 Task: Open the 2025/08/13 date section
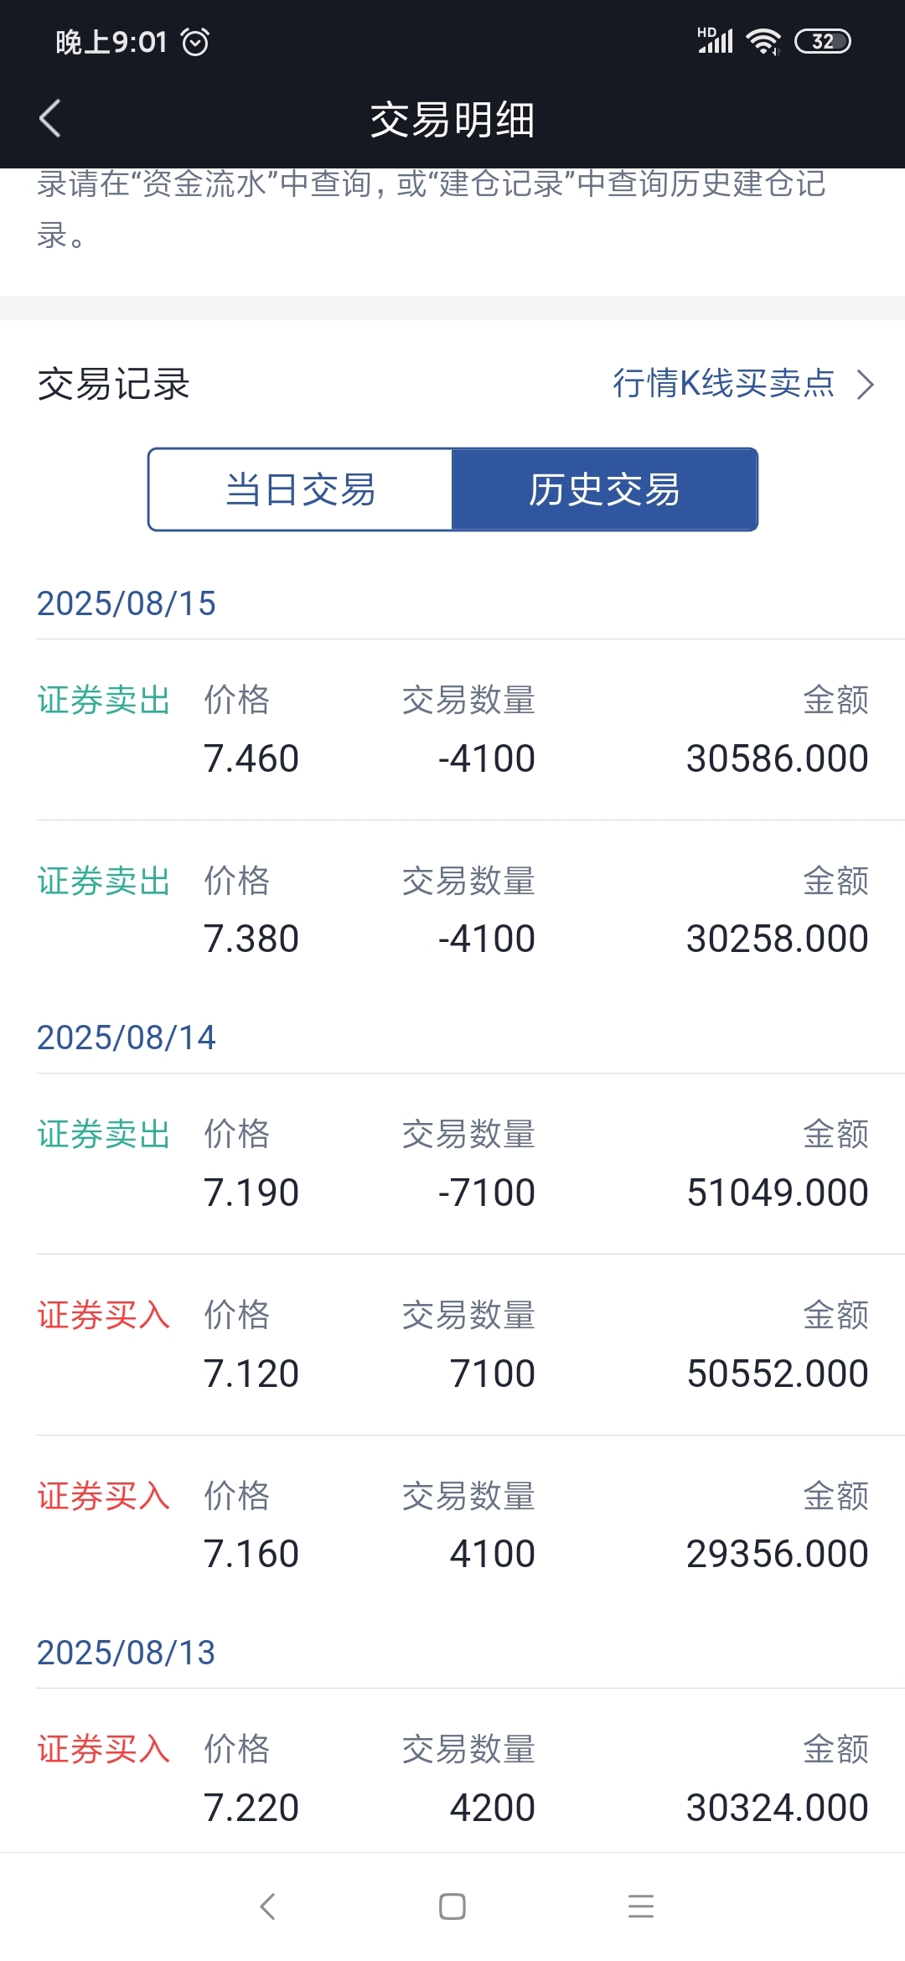click(127, 1653)
